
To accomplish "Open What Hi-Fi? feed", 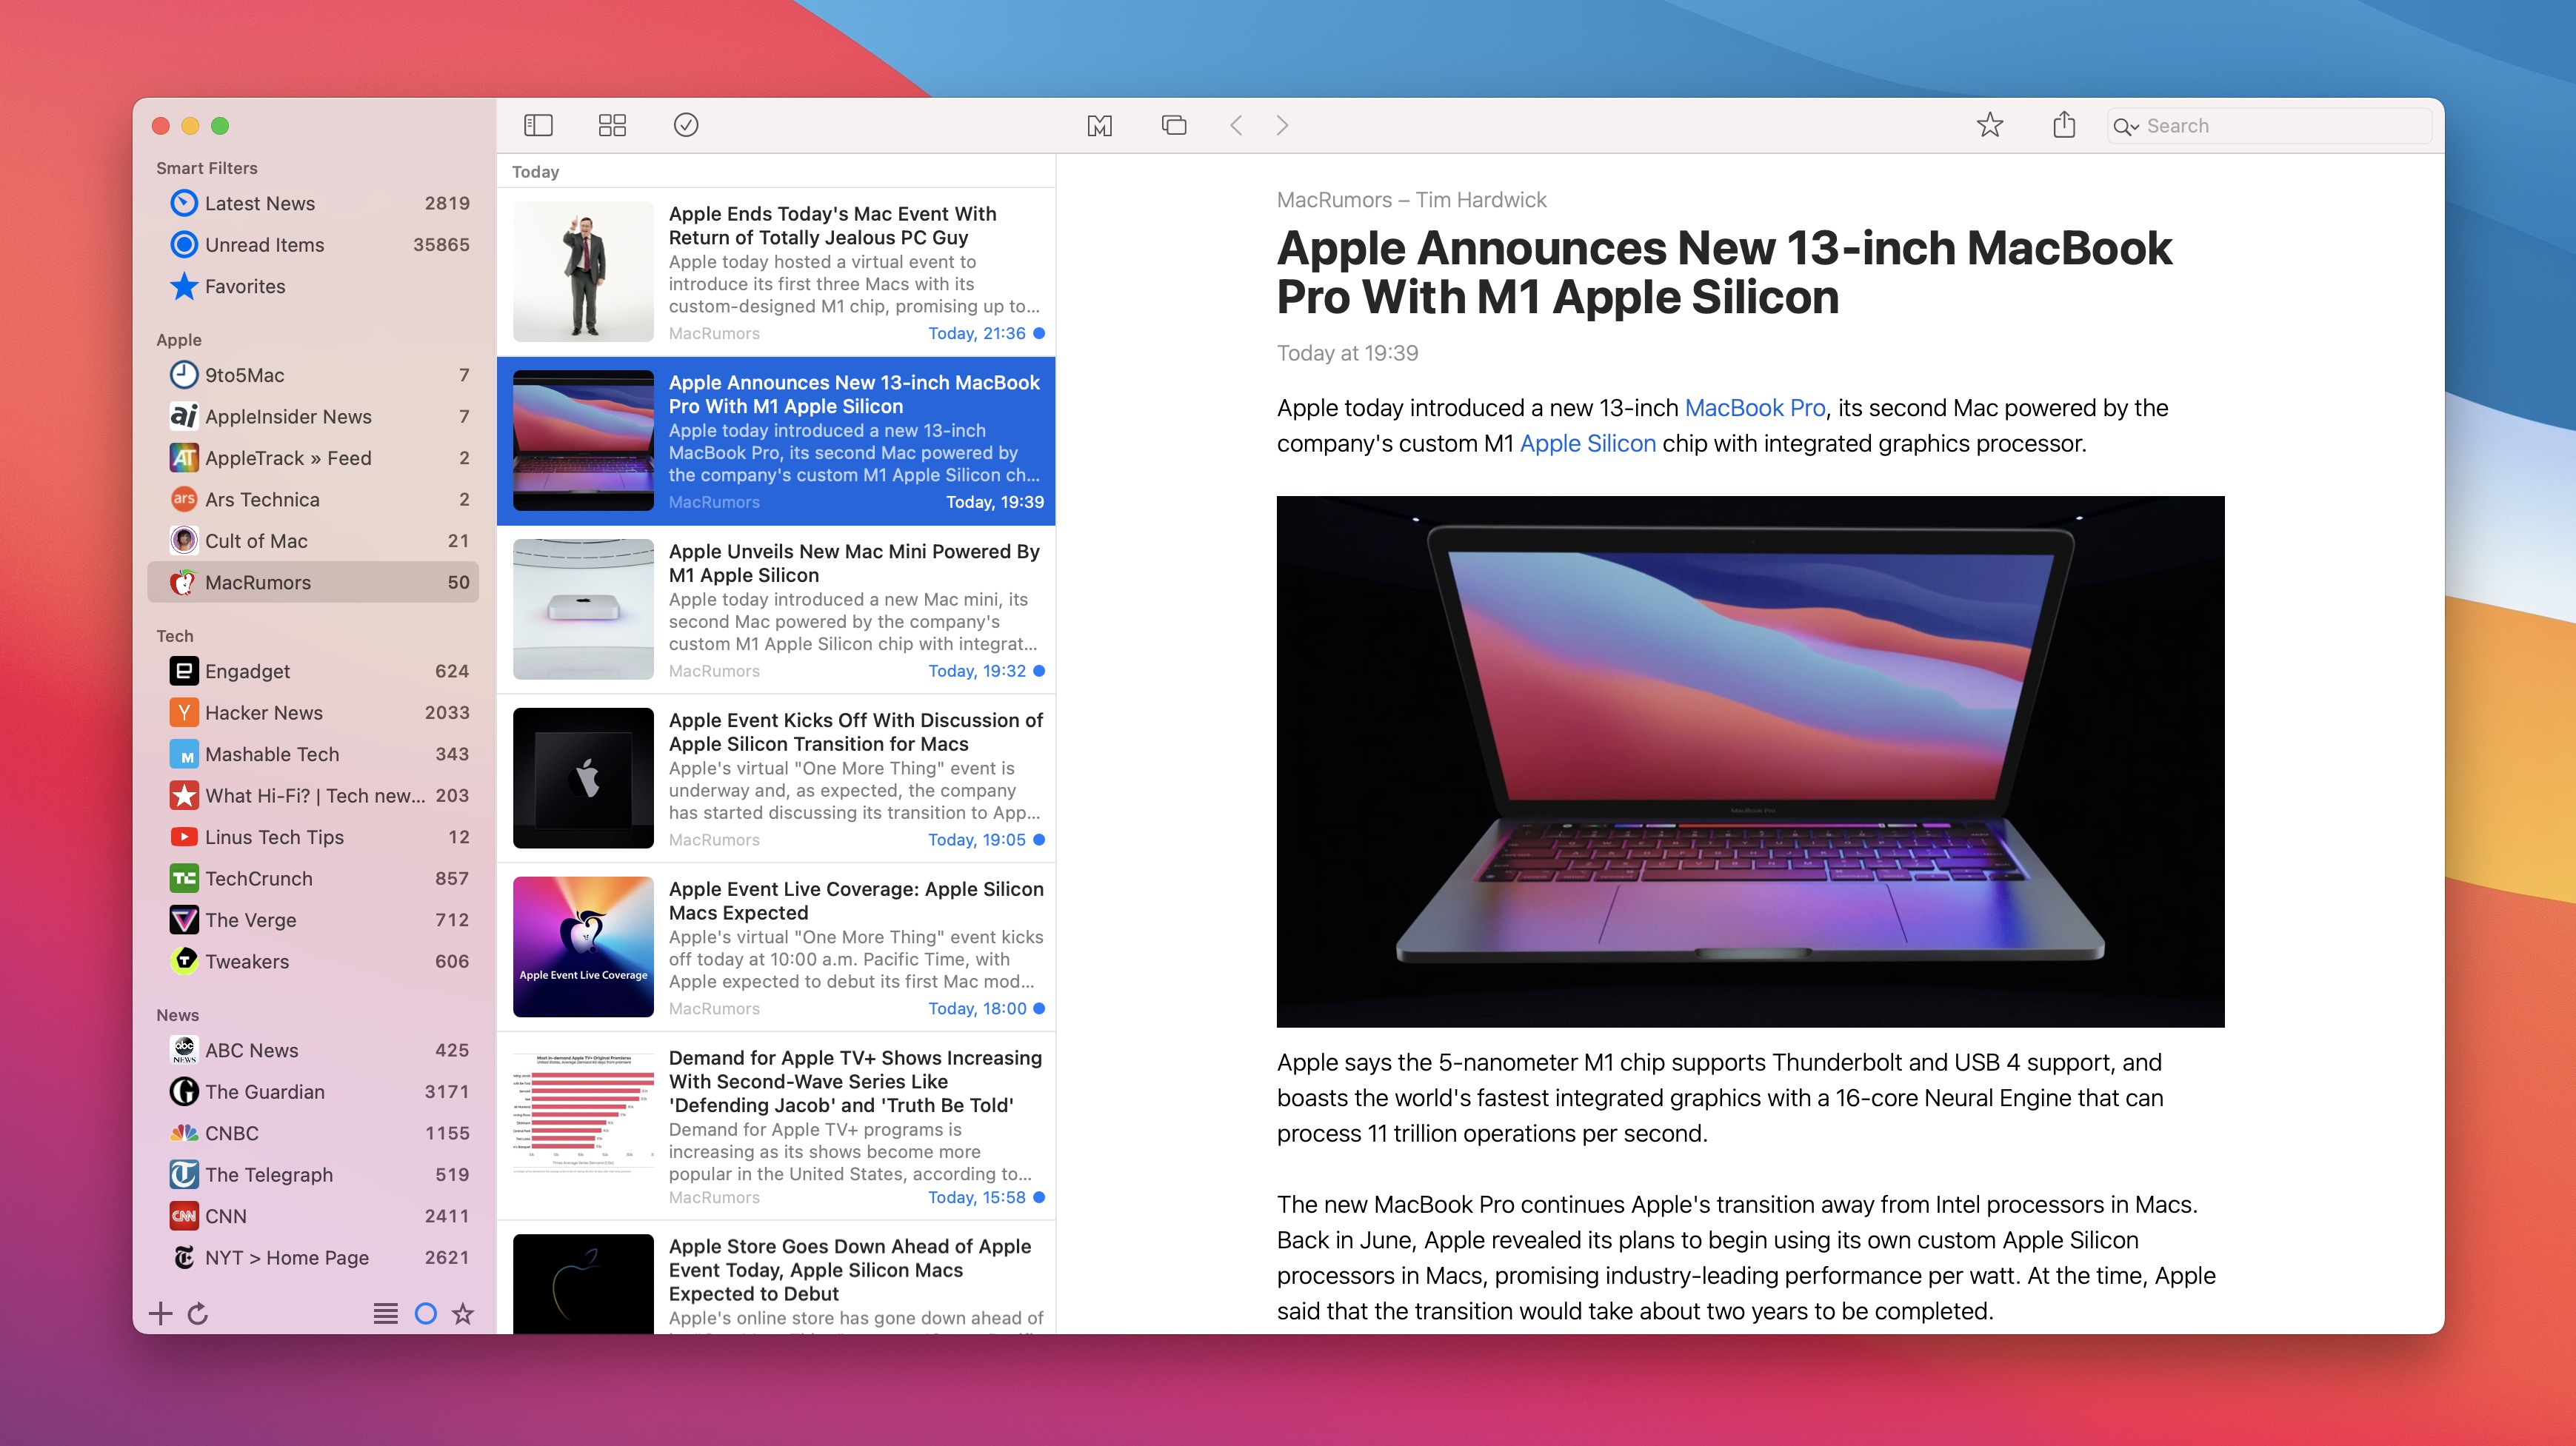I will (313, 797).
